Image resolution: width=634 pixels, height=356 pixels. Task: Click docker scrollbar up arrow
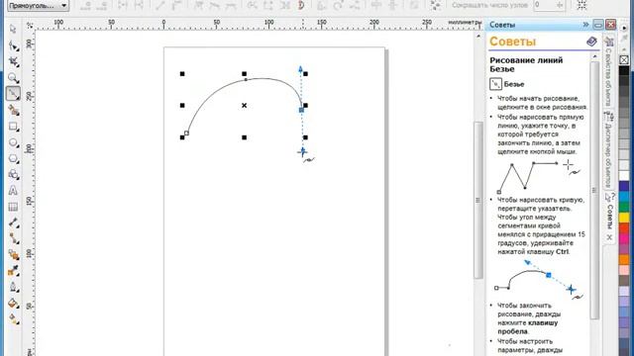(x=594, y=56)
